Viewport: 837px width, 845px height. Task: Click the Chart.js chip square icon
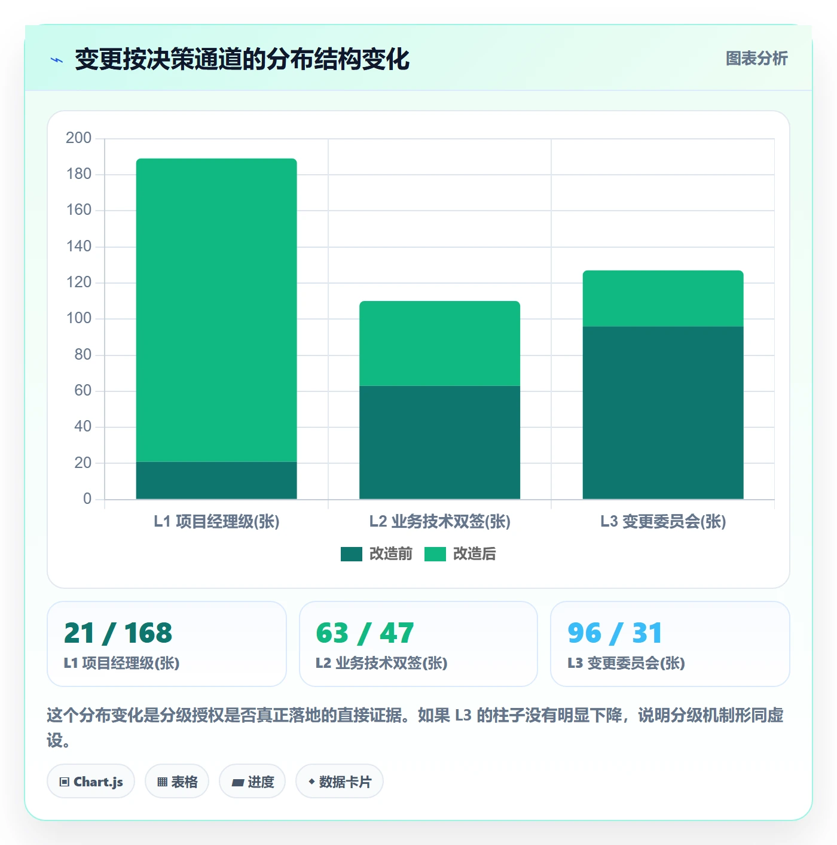coord(65,782)
